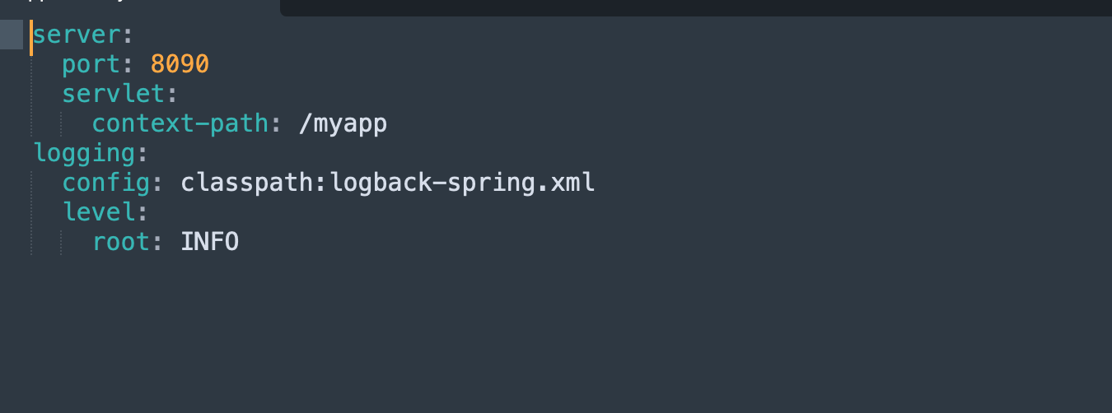Click the root key
The image size is (1112, 413).
pyautogui.click(x=121, y=242)
